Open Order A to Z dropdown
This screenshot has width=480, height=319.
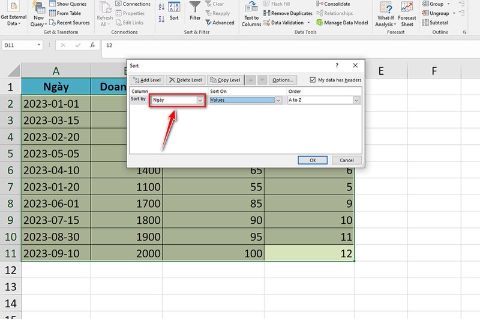coord(356,100)
